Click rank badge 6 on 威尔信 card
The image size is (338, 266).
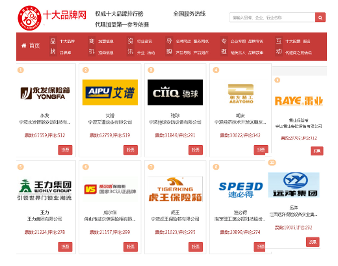coord(86,167)
